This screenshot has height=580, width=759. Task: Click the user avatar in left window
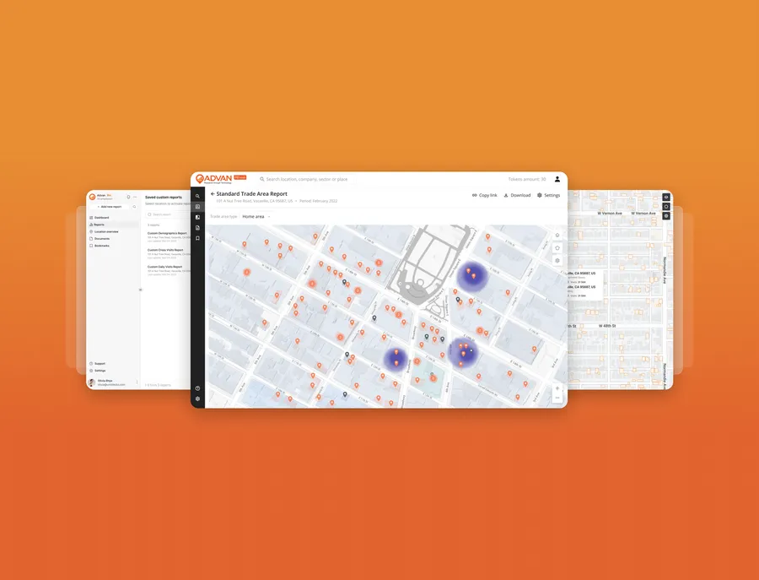tap(92, 382)
